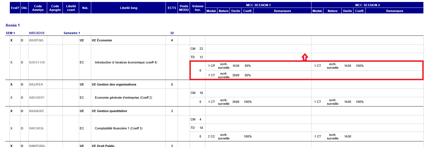Click the MCC SESSION 2 header
The width and height of the screenshot is (431, 147).
click(367, 5)
